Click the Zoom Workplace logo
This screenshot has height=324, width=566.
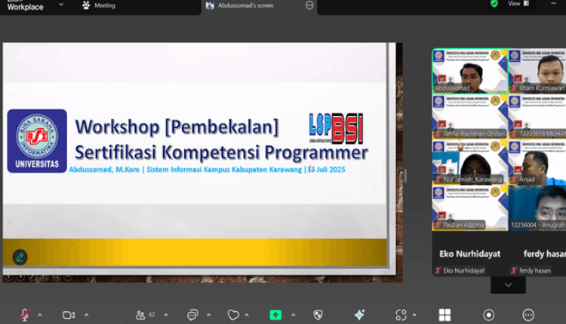click(x=25, y=5)
